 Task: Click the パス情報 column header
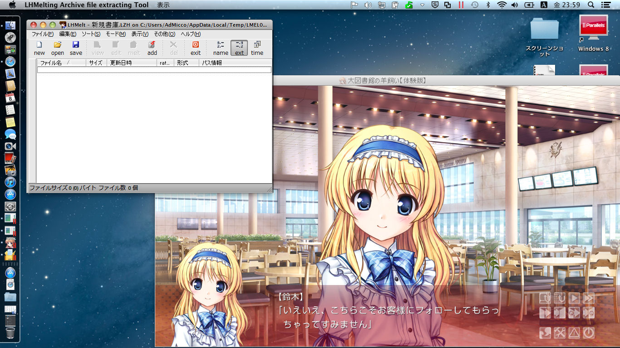235,63
